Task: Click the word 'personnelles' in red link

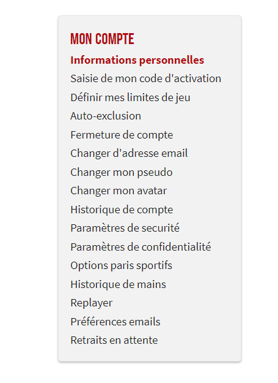Action: pos(172,61)
